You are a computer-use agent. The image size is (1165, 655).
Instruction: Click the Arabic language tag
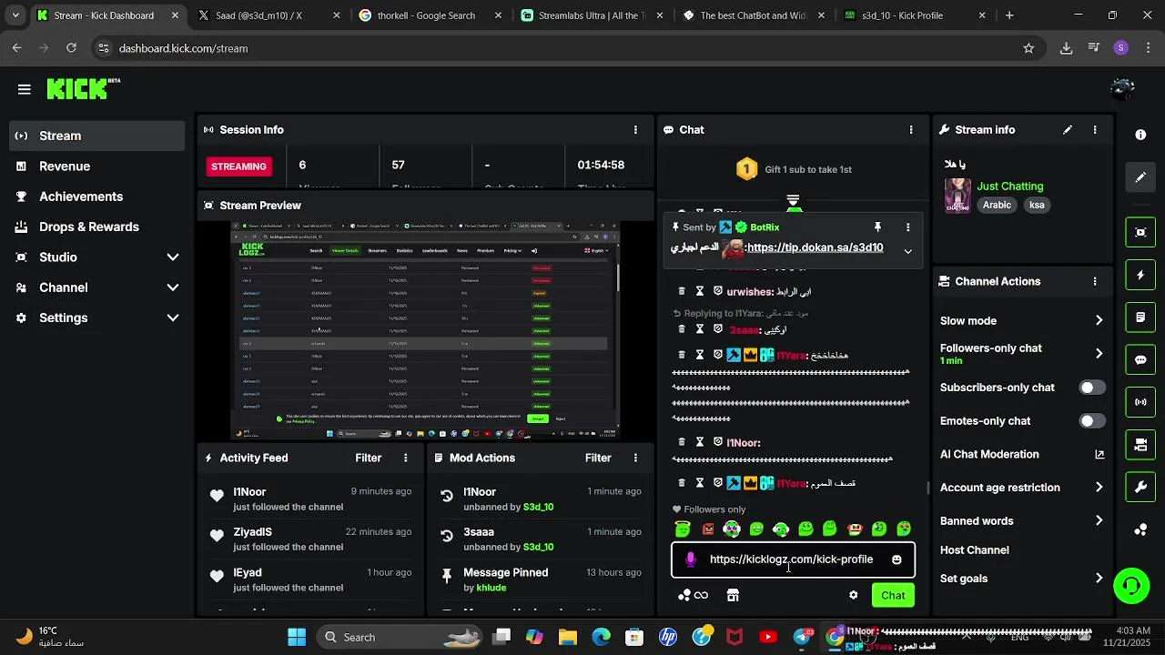coord(997,206)
